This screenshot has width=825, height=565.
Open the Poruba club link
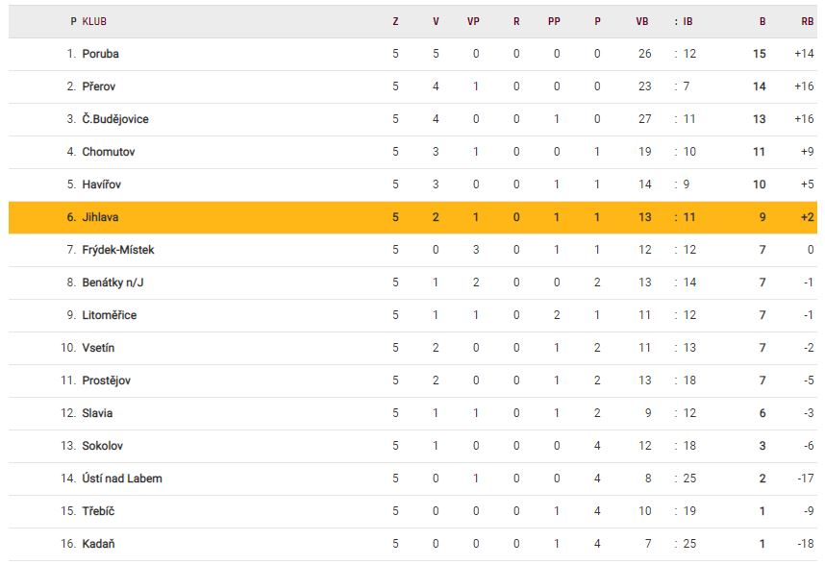coord(101,54)
